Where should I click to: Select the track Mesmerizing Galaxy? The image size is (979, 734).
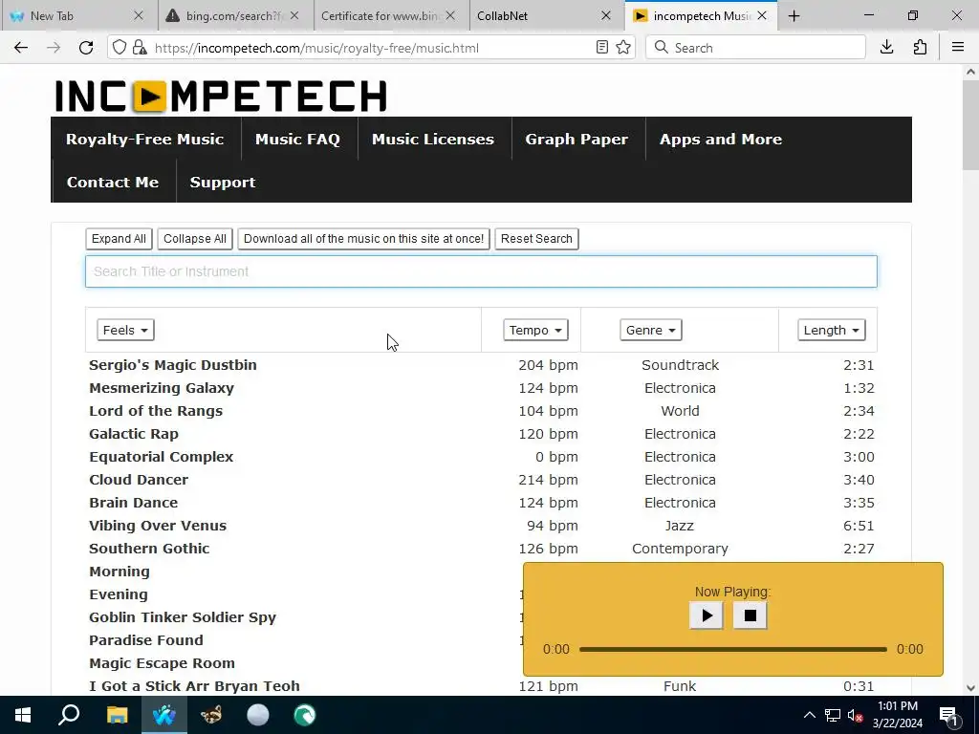click(x=162, y=388)
